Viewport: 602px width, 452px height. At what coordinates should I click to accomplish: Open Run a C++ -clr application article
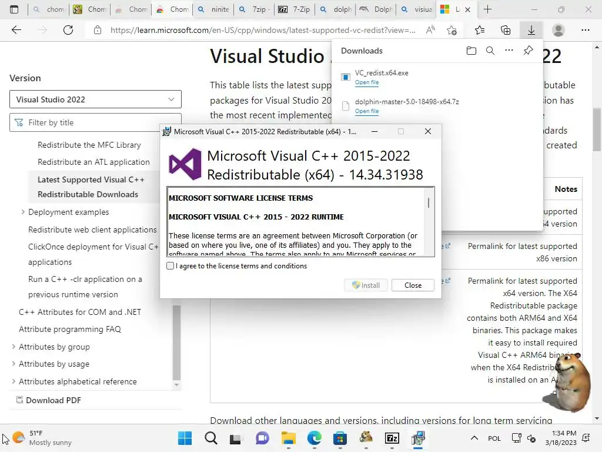tap(85, 287)
